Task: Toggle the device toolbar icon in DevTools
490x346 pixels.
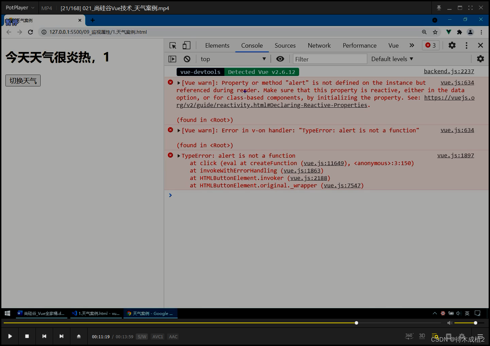Action: 186,46
